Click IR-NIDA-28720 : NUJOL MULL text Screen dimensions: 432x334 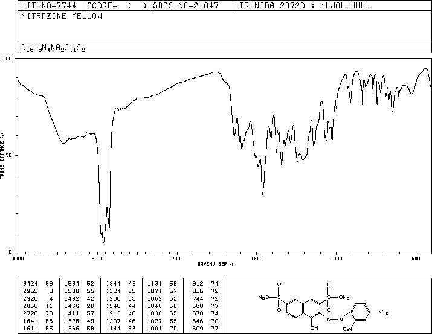[305, 5]
